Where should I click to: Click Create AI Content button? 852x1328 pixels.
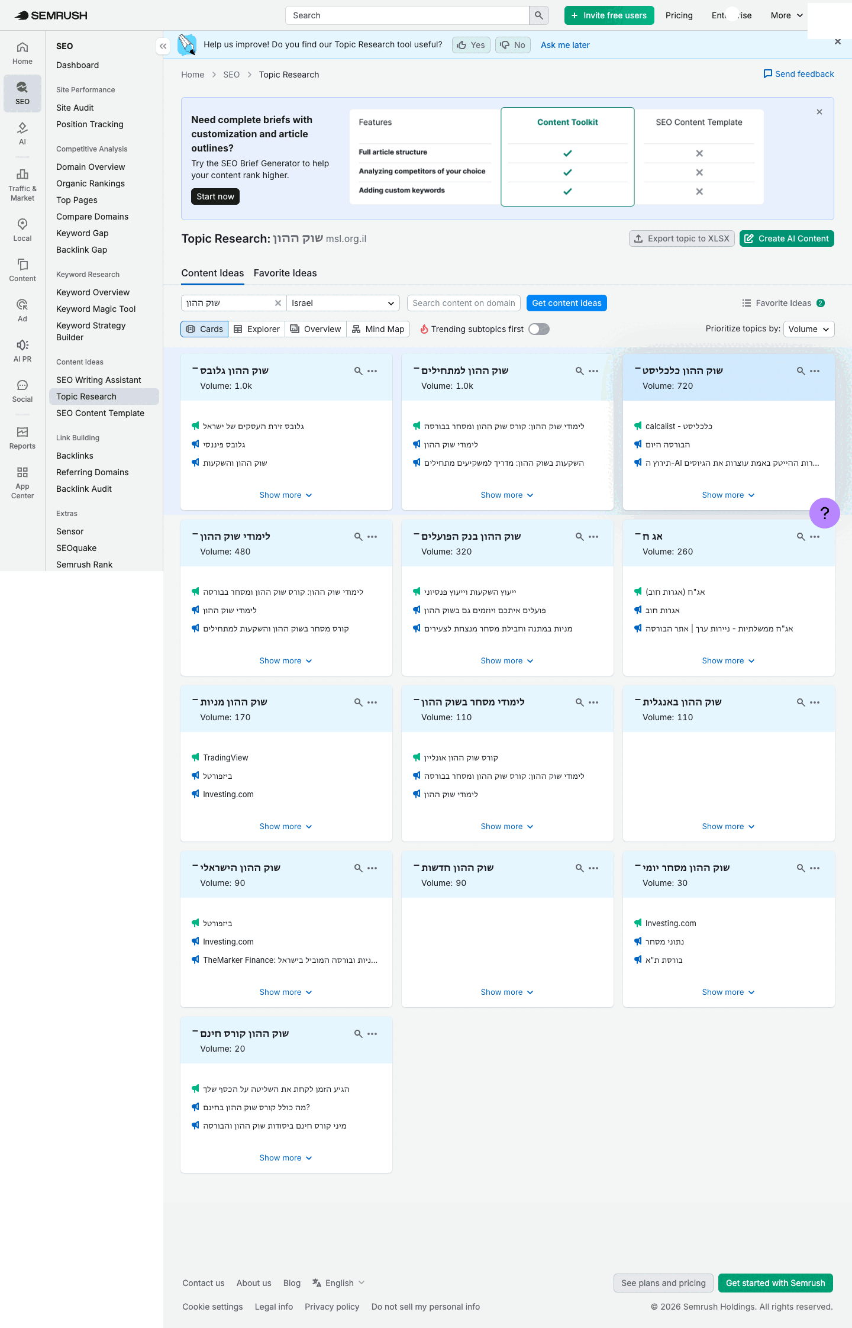787,238
